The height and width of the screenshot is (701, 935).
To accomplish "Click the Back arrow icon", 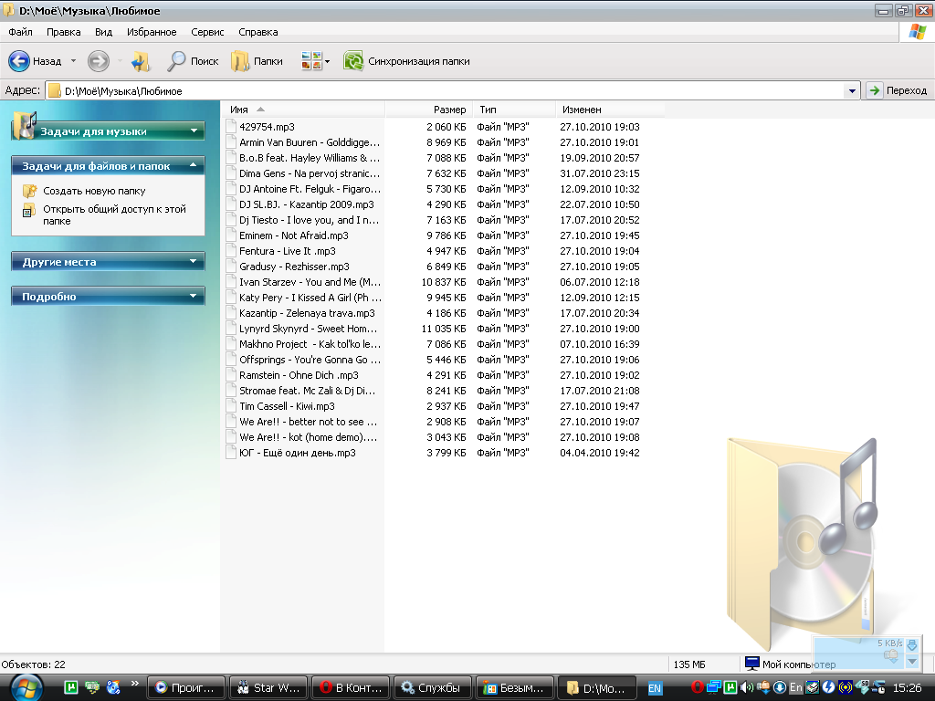I will pyautogui.click(x=19, y=61).
